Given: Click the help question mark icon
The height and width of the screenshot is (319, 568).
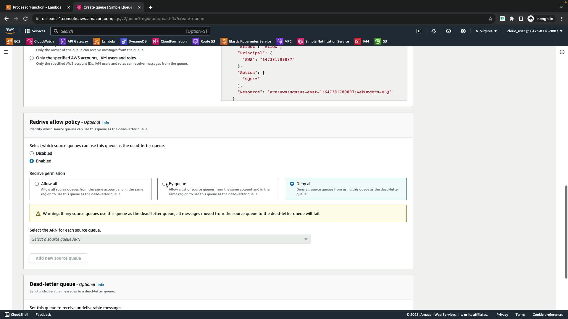Looking at the screenshot, I should (448, 31).
